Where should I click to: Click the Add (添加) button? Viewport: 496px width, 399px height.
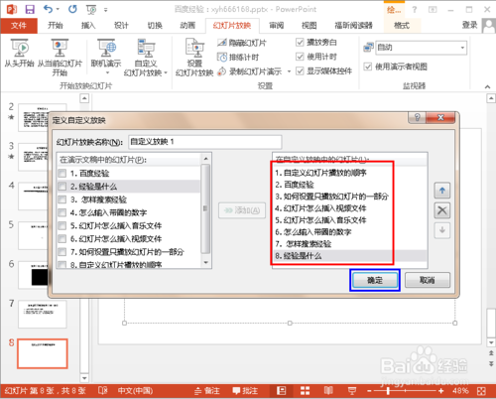point(242,210)
